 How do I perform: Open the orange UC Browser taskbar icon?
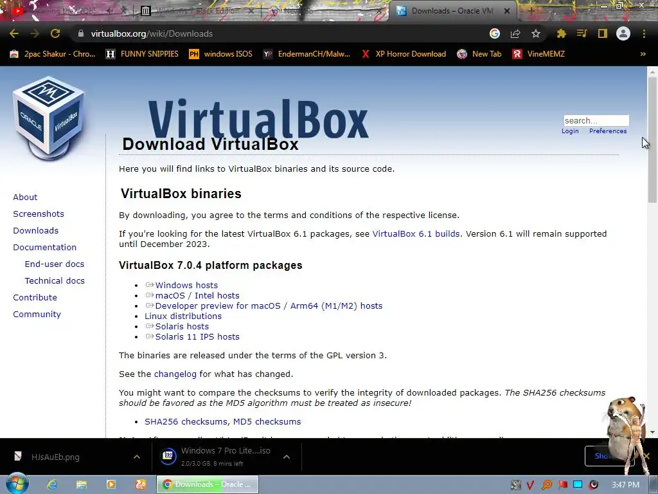coord(141,484)
